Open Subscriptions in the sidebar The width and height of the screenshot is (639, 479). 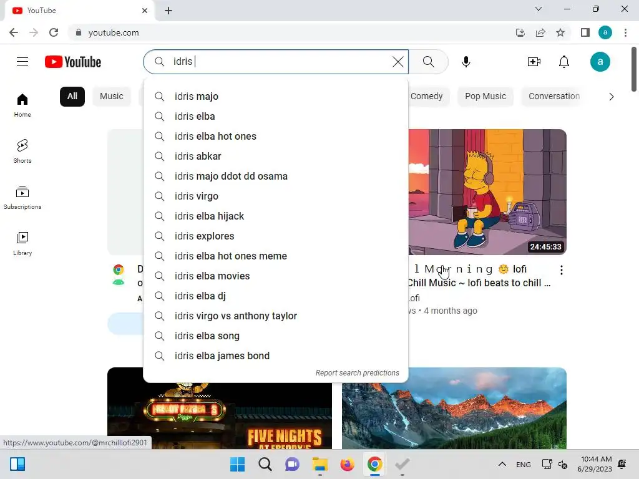pos(22,198)
